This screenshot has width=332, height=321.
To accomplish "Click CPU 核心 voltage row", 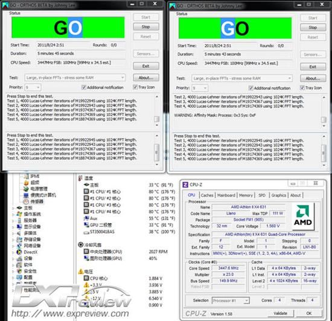I will point(123,278).
